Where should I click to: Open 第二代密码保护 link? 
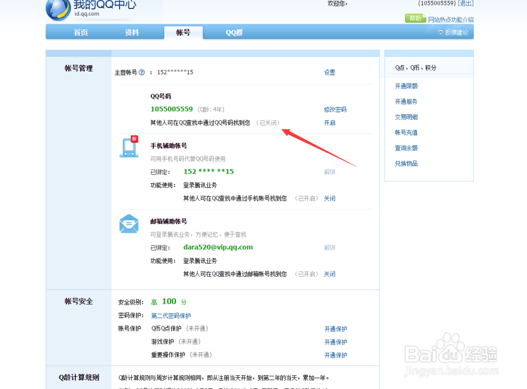coord(171,315)
